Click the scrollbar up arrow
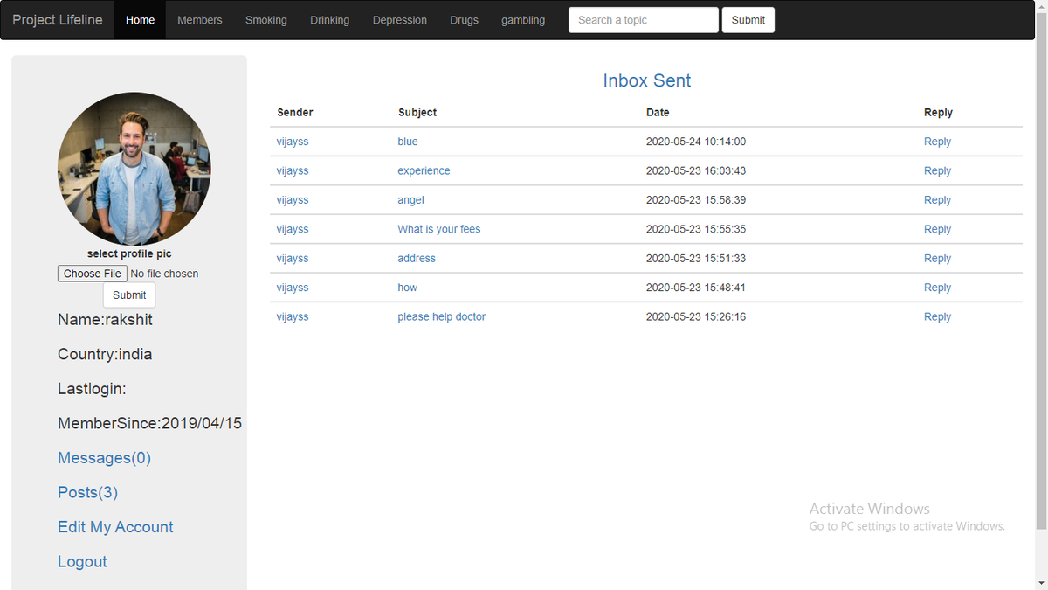This screenshot has height=590, width=1048. 1041,7
